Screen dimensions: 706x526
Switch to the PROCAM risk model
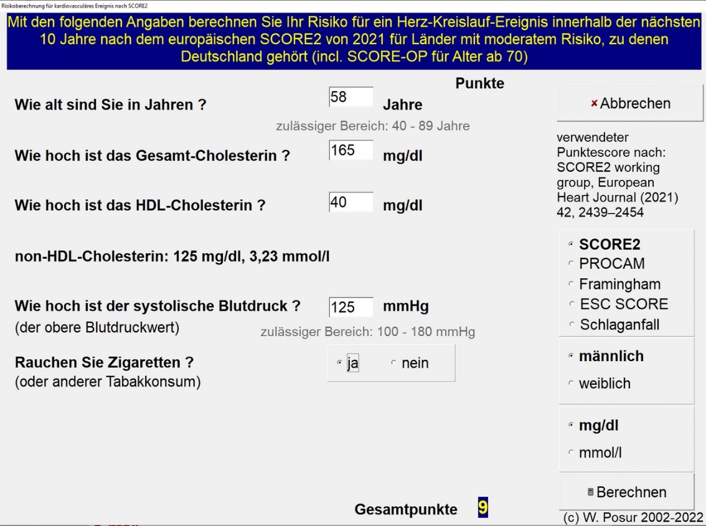coord(572,264)
